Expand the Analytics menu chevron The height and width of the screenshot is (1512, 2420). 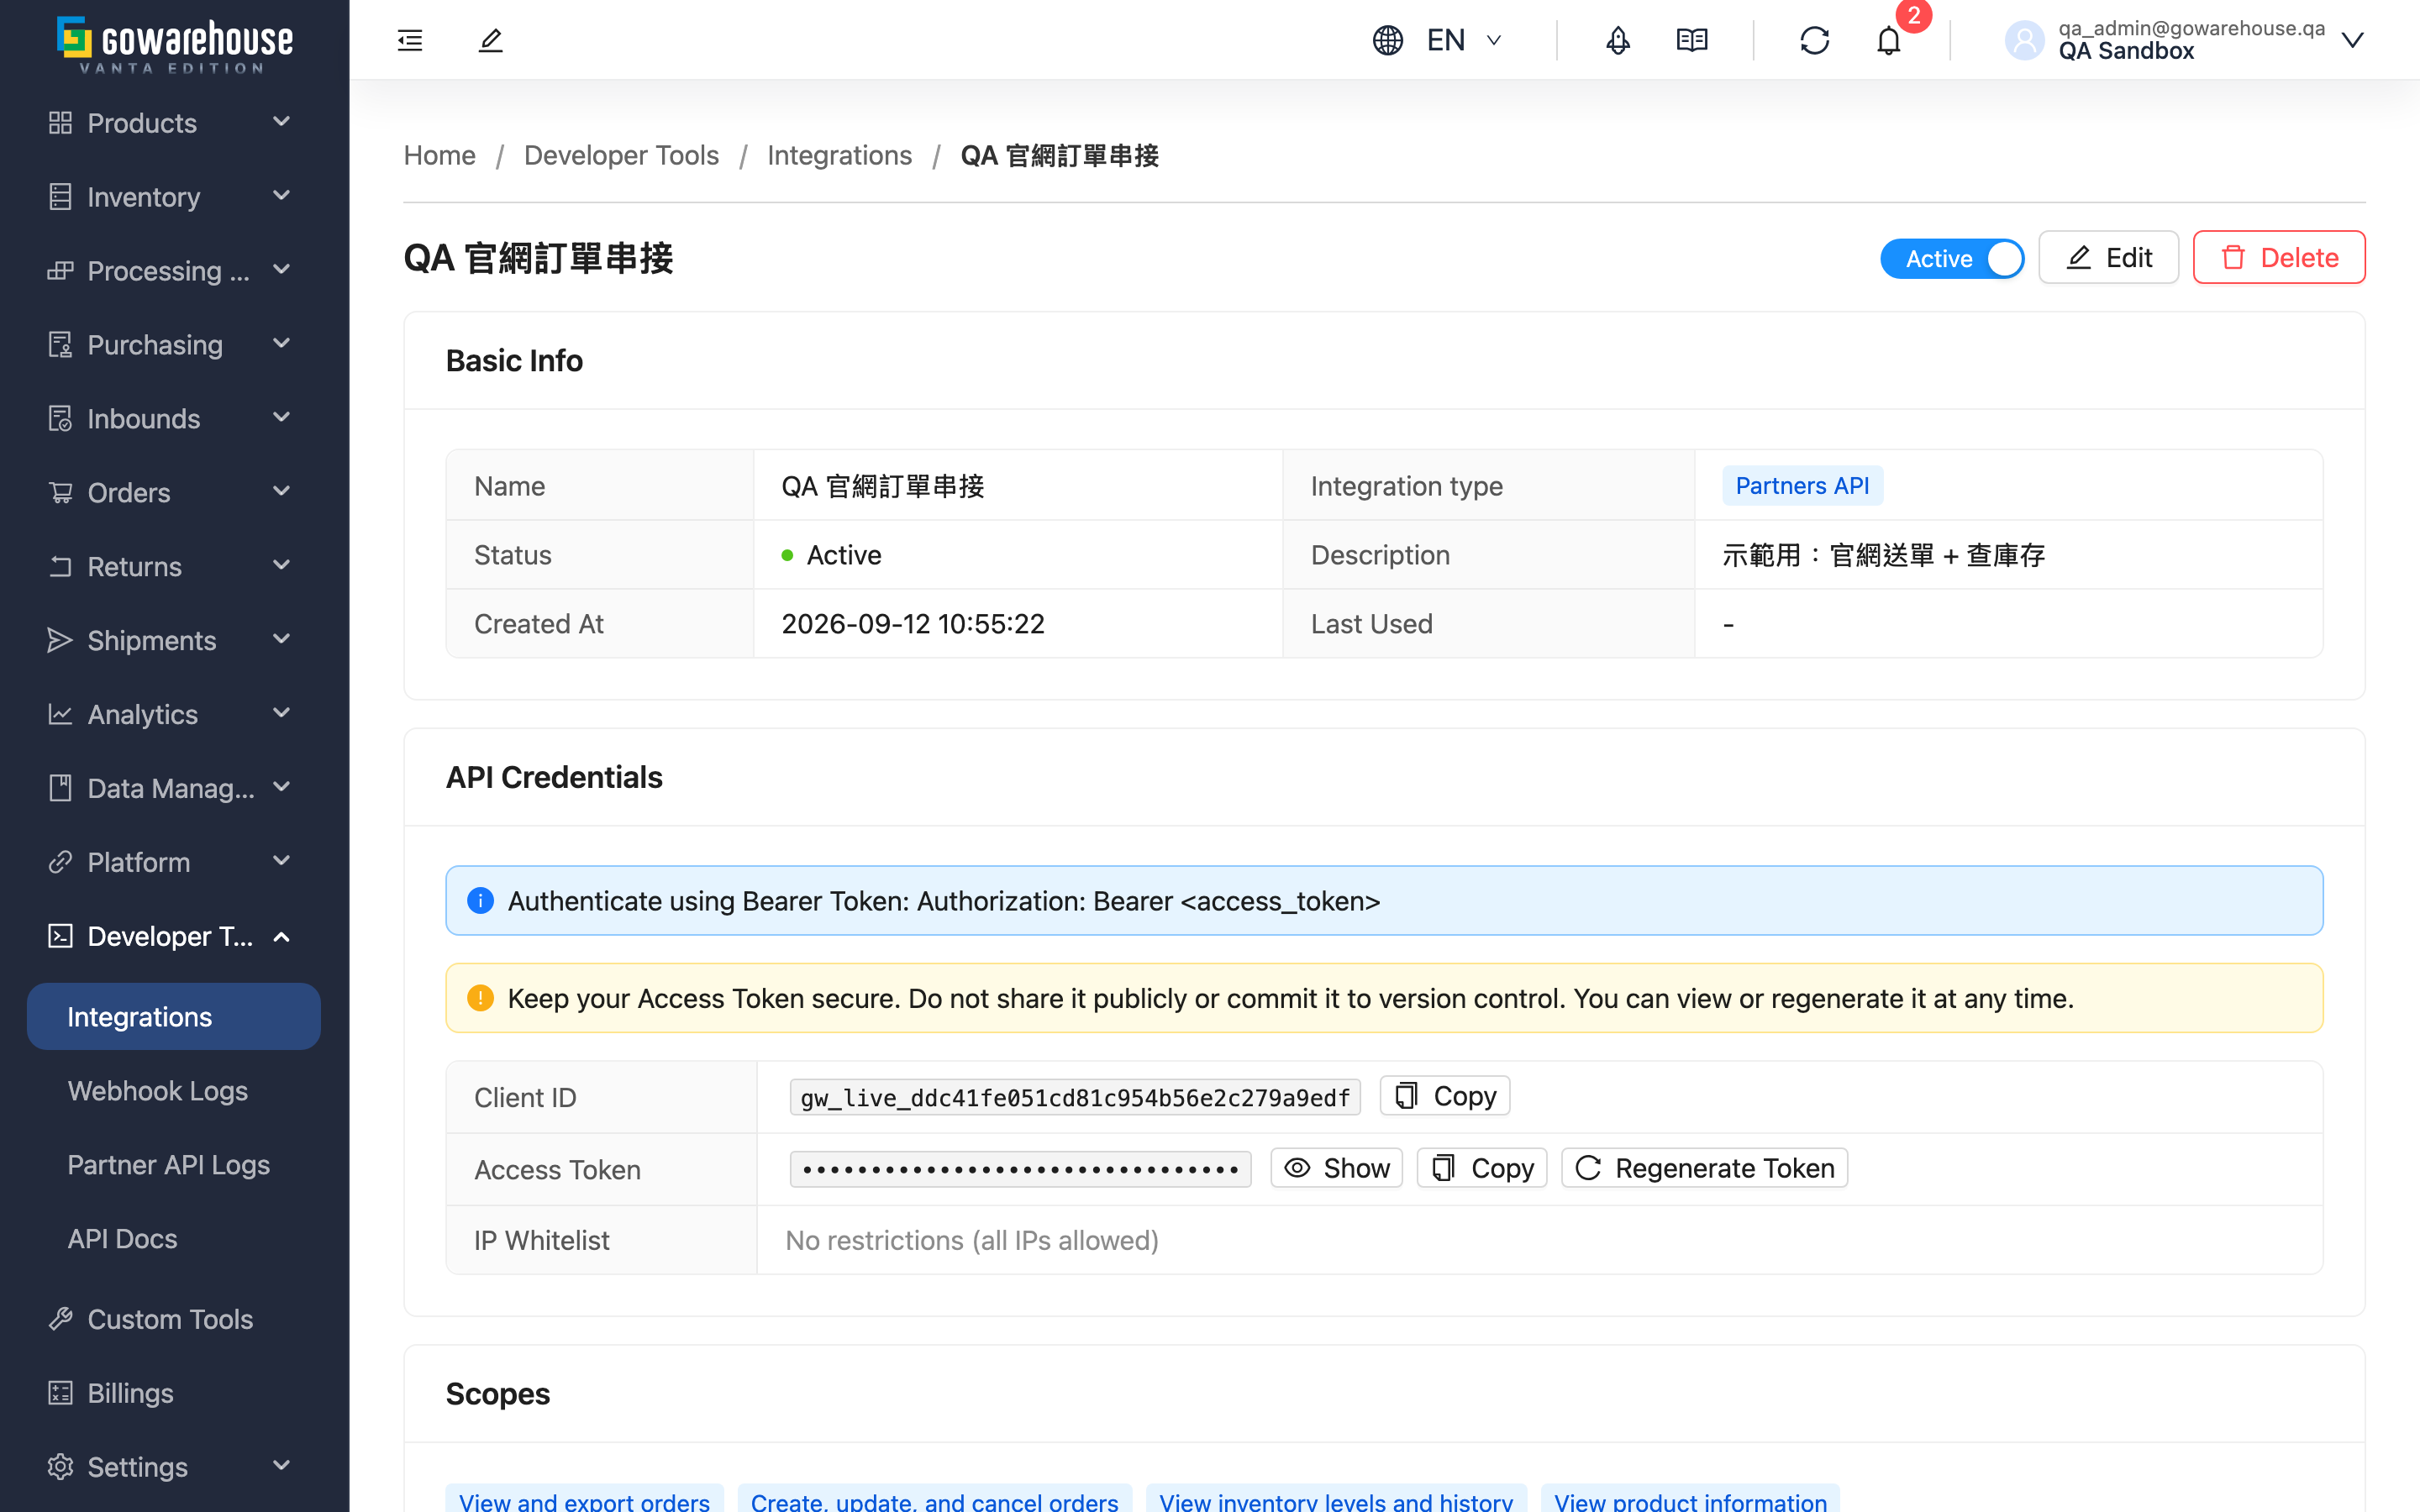click(x=282, y=713)
